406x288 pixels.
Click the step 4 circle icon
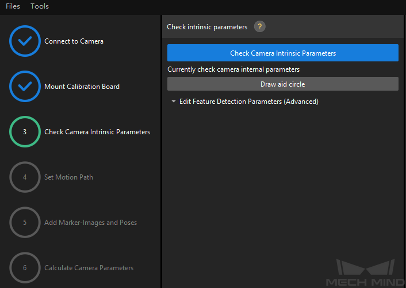pyautogui.click(x=25, y=177)
